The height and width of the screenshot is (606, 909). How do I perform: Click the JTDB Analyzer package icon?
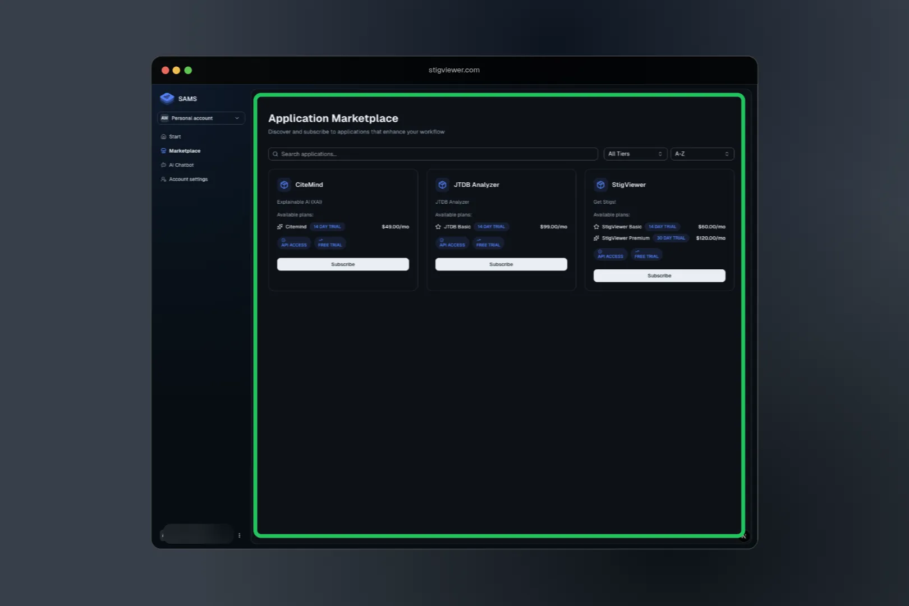pyautogui.click(x=442, y=184)
